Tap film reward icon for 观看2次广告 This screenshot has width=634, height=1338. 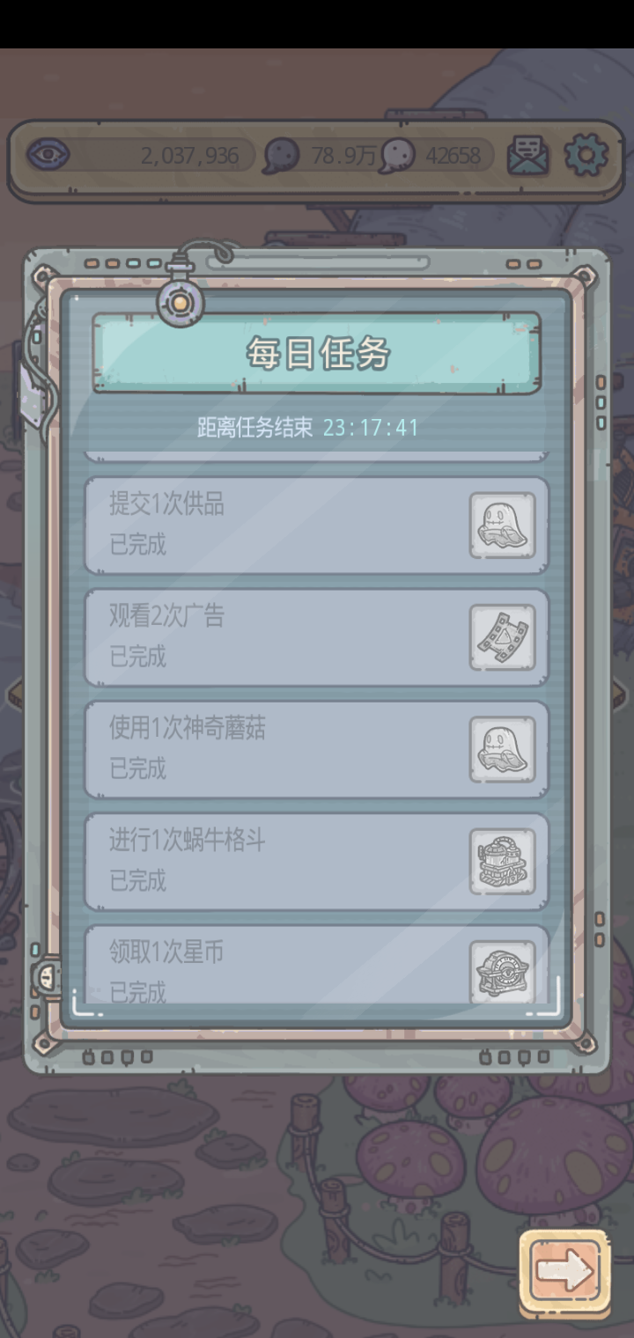pyautogui.click(x=502, y=637)
